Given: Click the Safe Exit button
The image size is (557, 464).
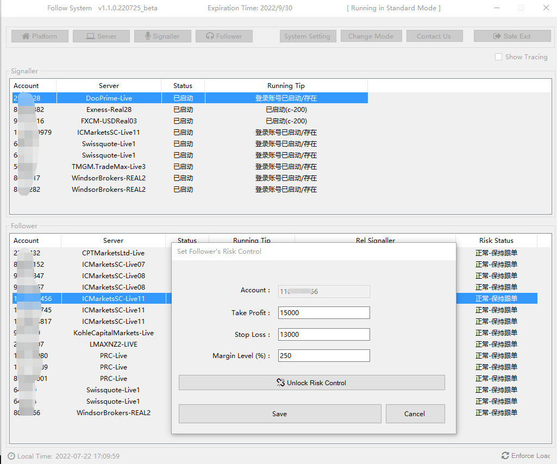Looking at the screenshot, I should point(511,36).
